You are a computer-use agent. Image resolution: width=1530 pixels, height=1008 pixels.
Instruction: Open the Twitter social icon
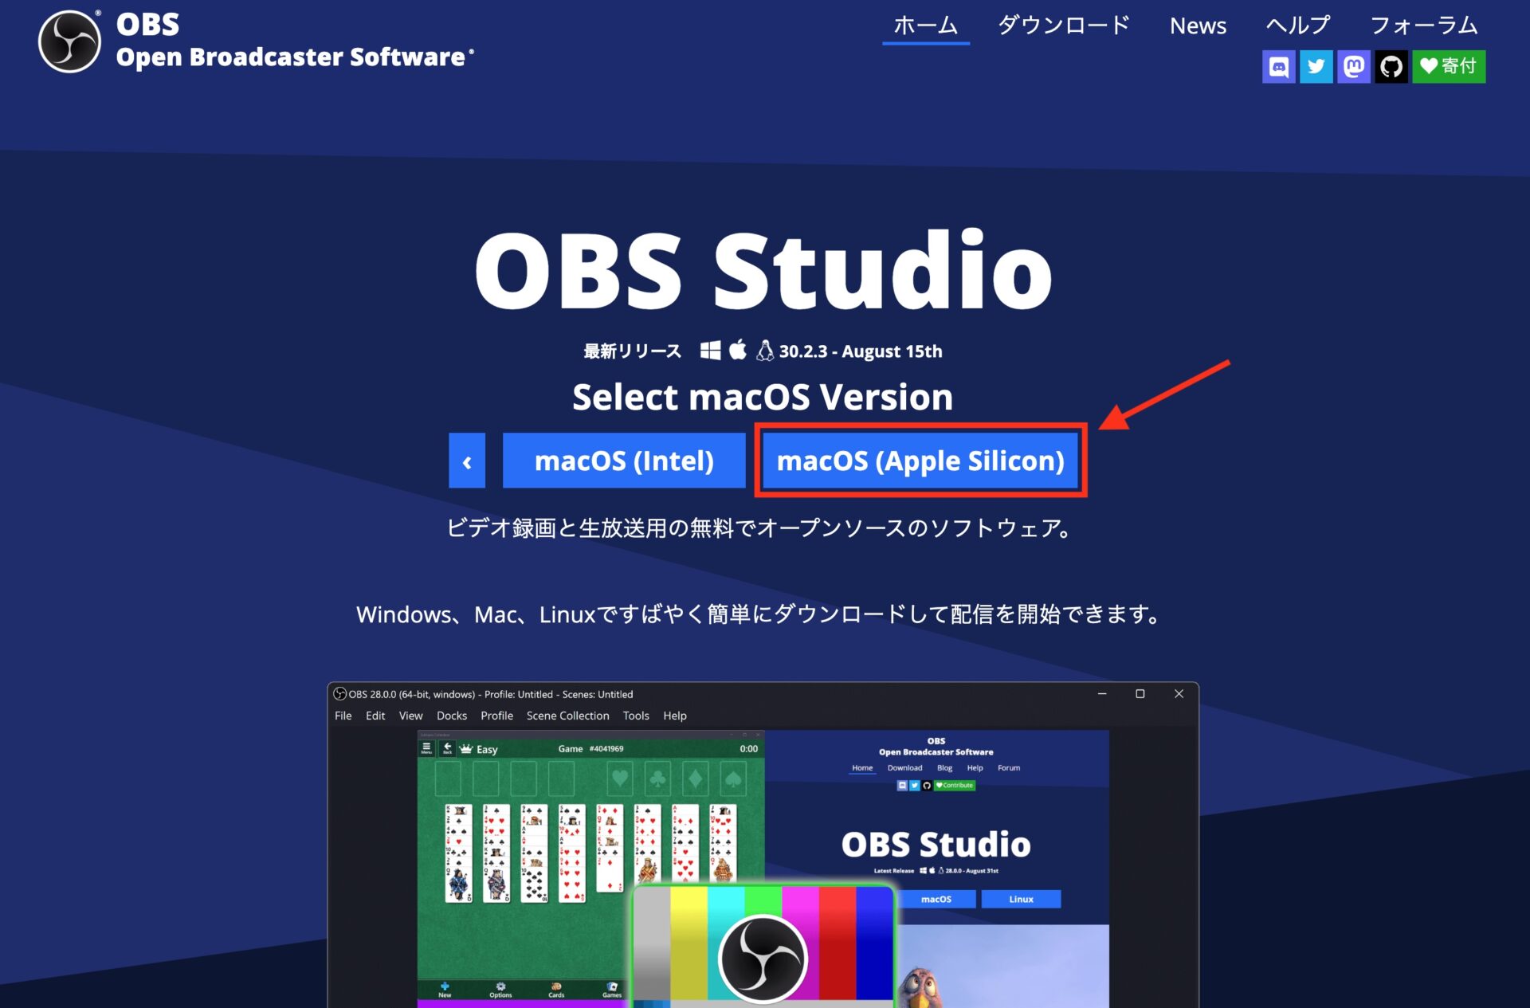(x=1316, y=66)
